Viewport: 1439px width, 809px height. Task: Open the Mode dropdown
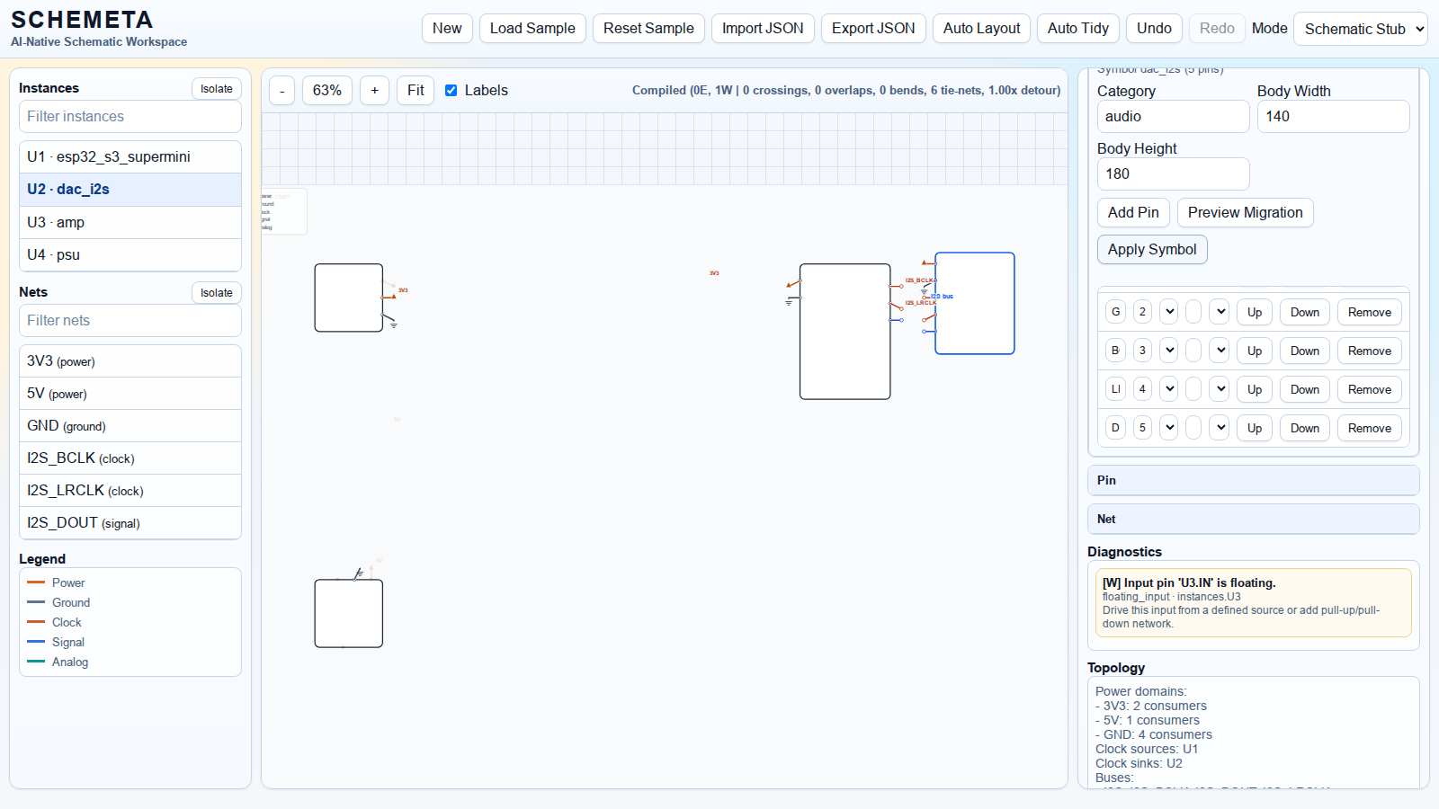click(1360, 29)
